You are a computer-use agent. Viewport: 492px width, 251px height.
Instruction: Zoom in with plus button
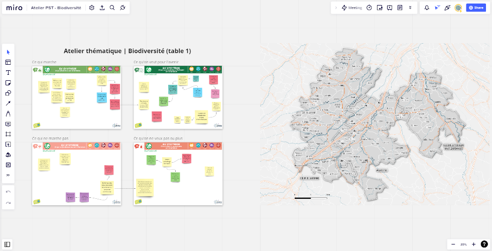[x=474, y=244]
